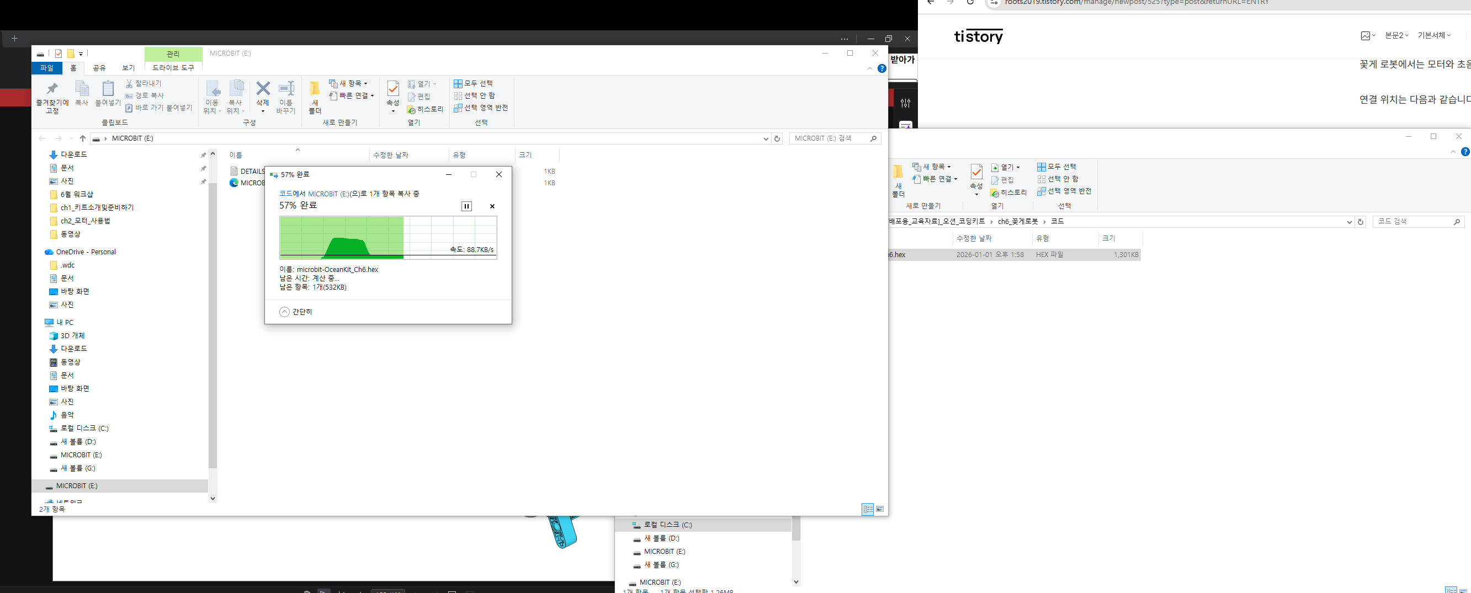Open the 파일 menu tab

click(46, 68)
